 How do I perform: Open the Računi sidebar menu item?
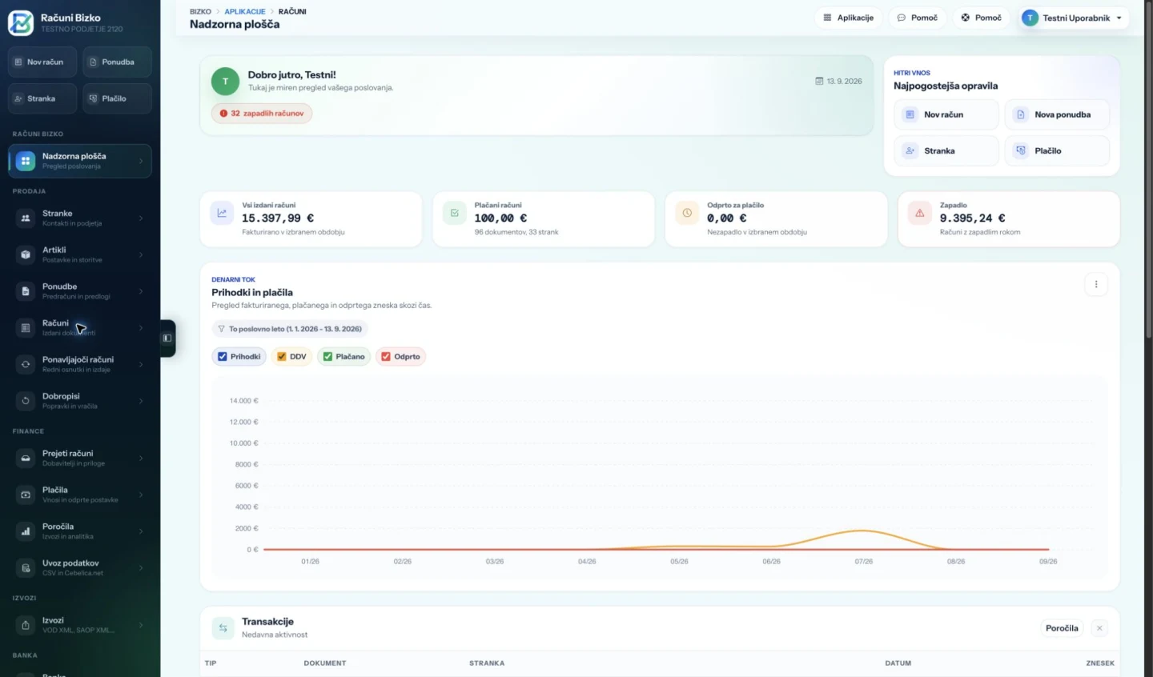[x=80, y=327]
